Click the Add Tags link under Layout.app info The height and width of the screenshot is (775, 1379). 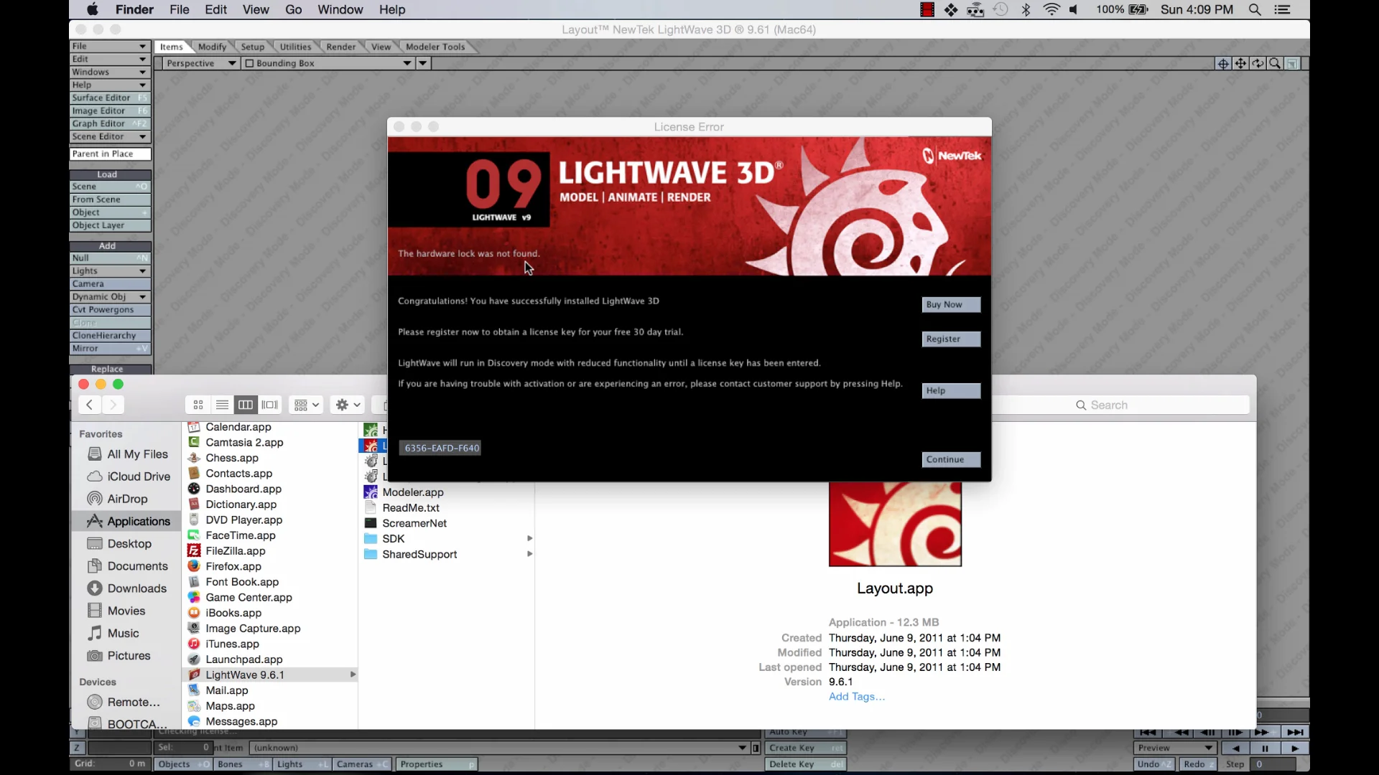856,696
